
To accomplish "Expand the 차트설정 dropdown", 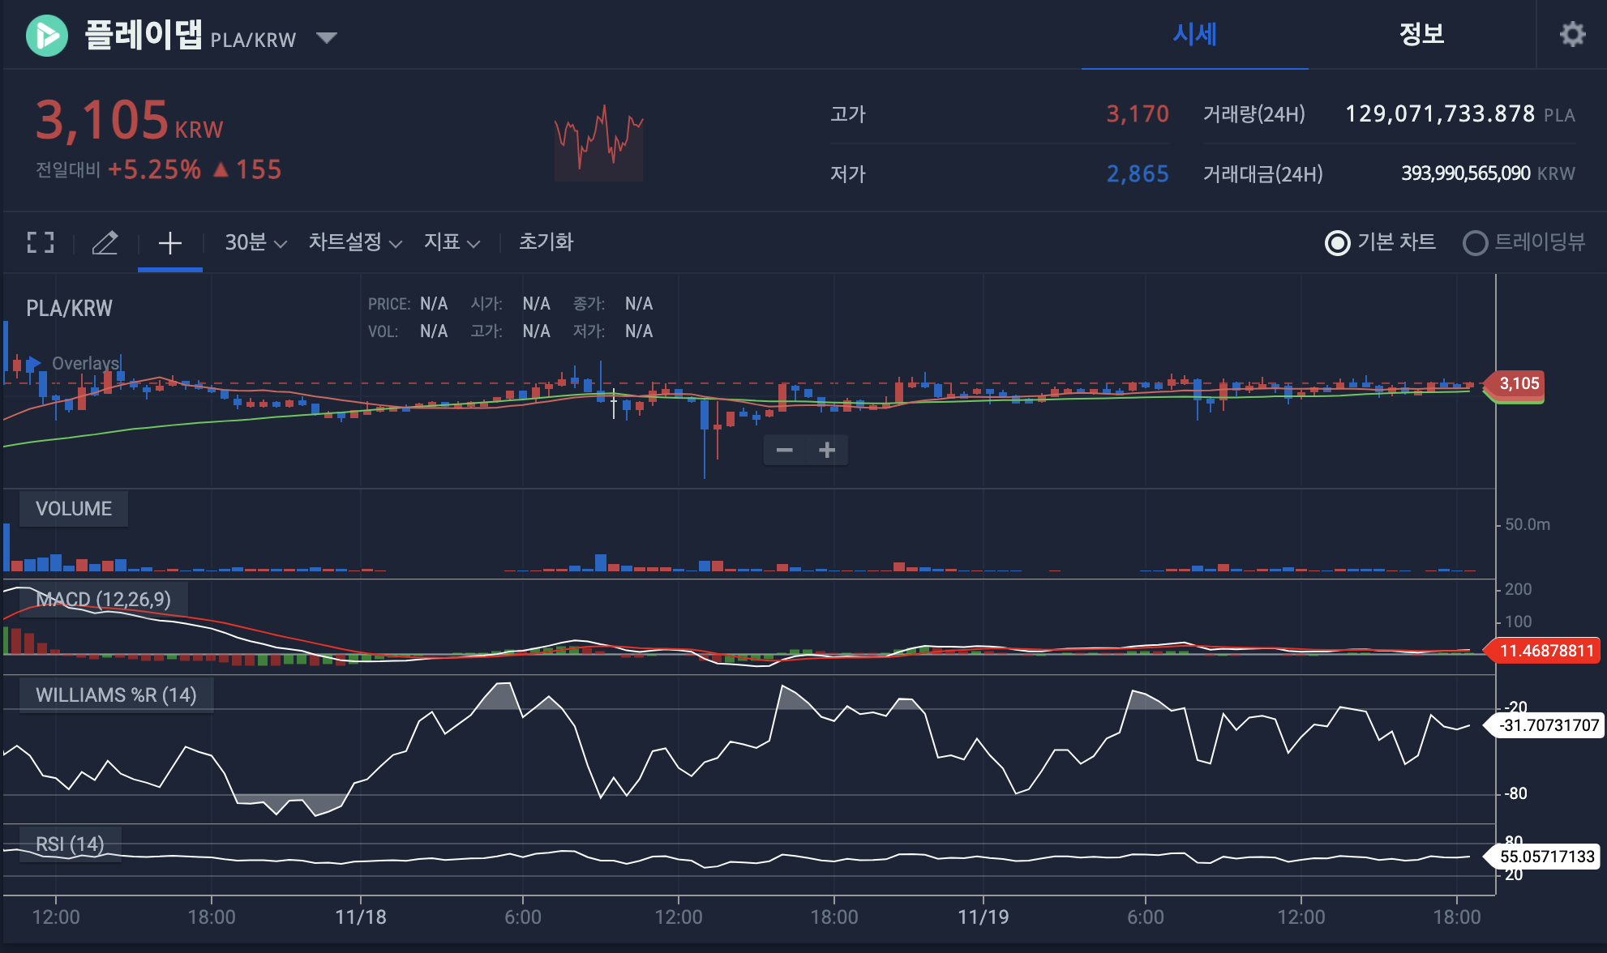I will (x=355, y=242).
